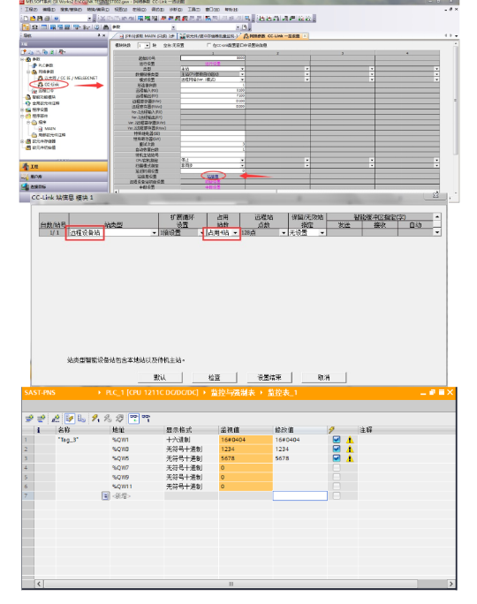Click the GX Works2 Save icon in toolbar
This screenshot has height=604, width=477.
(x=40, y=19)
